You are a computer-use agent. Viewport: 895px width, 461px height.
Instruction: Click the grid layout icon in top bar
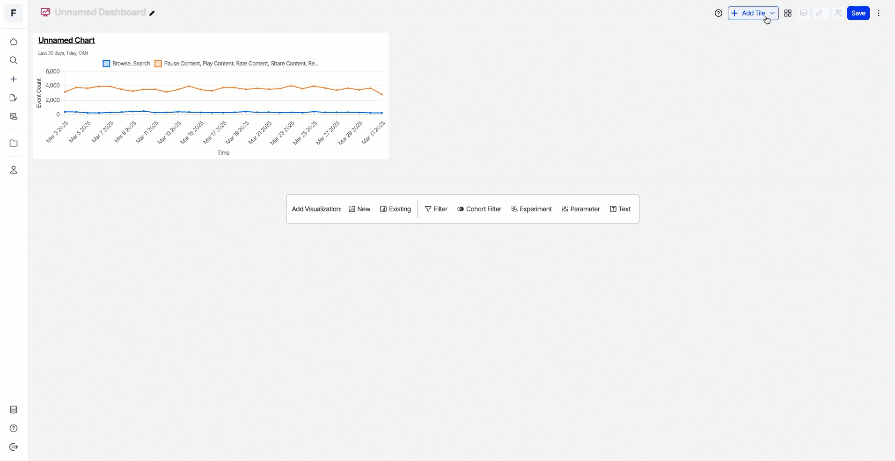[x=788, y=13]
